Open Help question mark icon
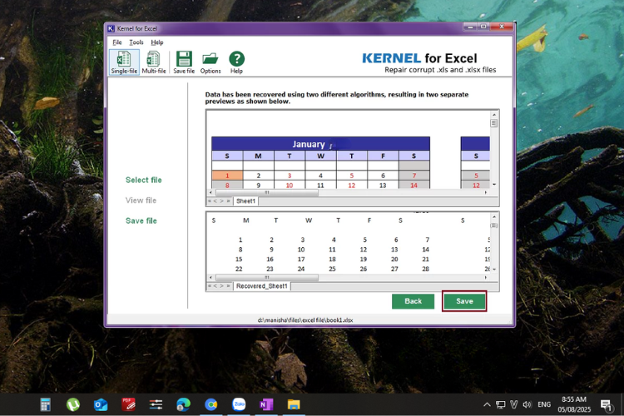 point(236,62)
